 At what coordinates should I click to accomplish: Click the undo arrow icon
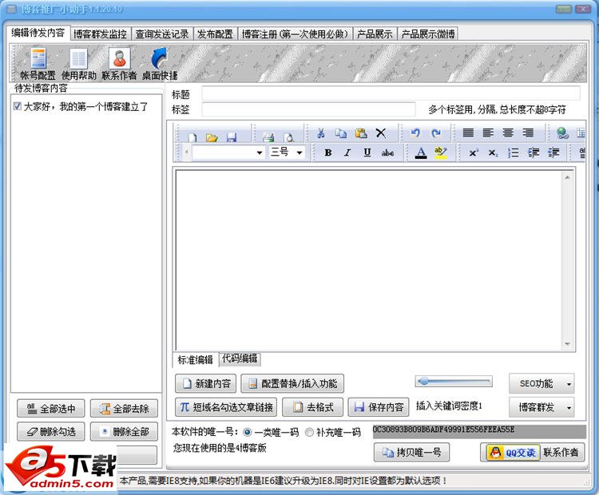click(415, 133)
